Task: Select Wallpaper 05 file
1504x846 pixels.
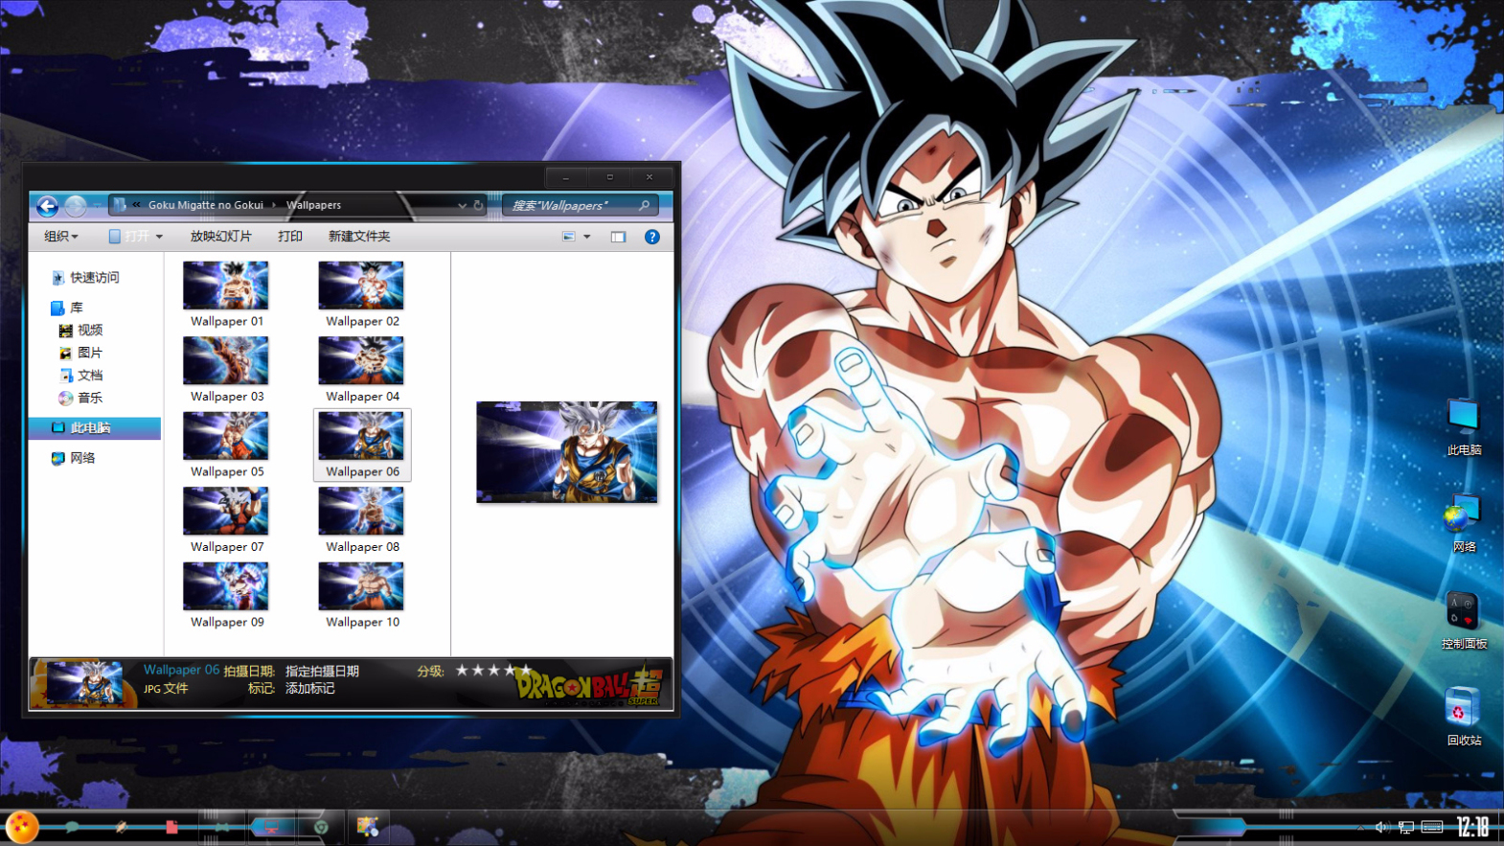Action: [226, 446]
